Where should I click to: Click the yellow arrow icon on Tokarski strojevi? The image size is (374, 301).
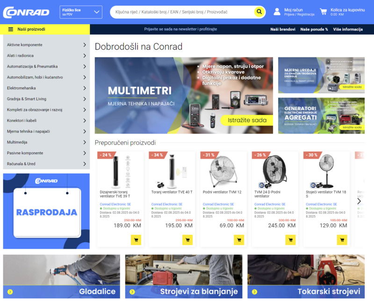254,292
